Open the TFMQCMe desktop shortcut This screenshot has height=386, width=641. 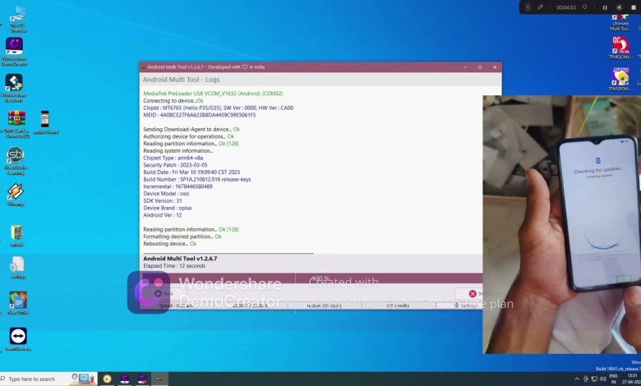pyautogui.click(x=620, y=47)
